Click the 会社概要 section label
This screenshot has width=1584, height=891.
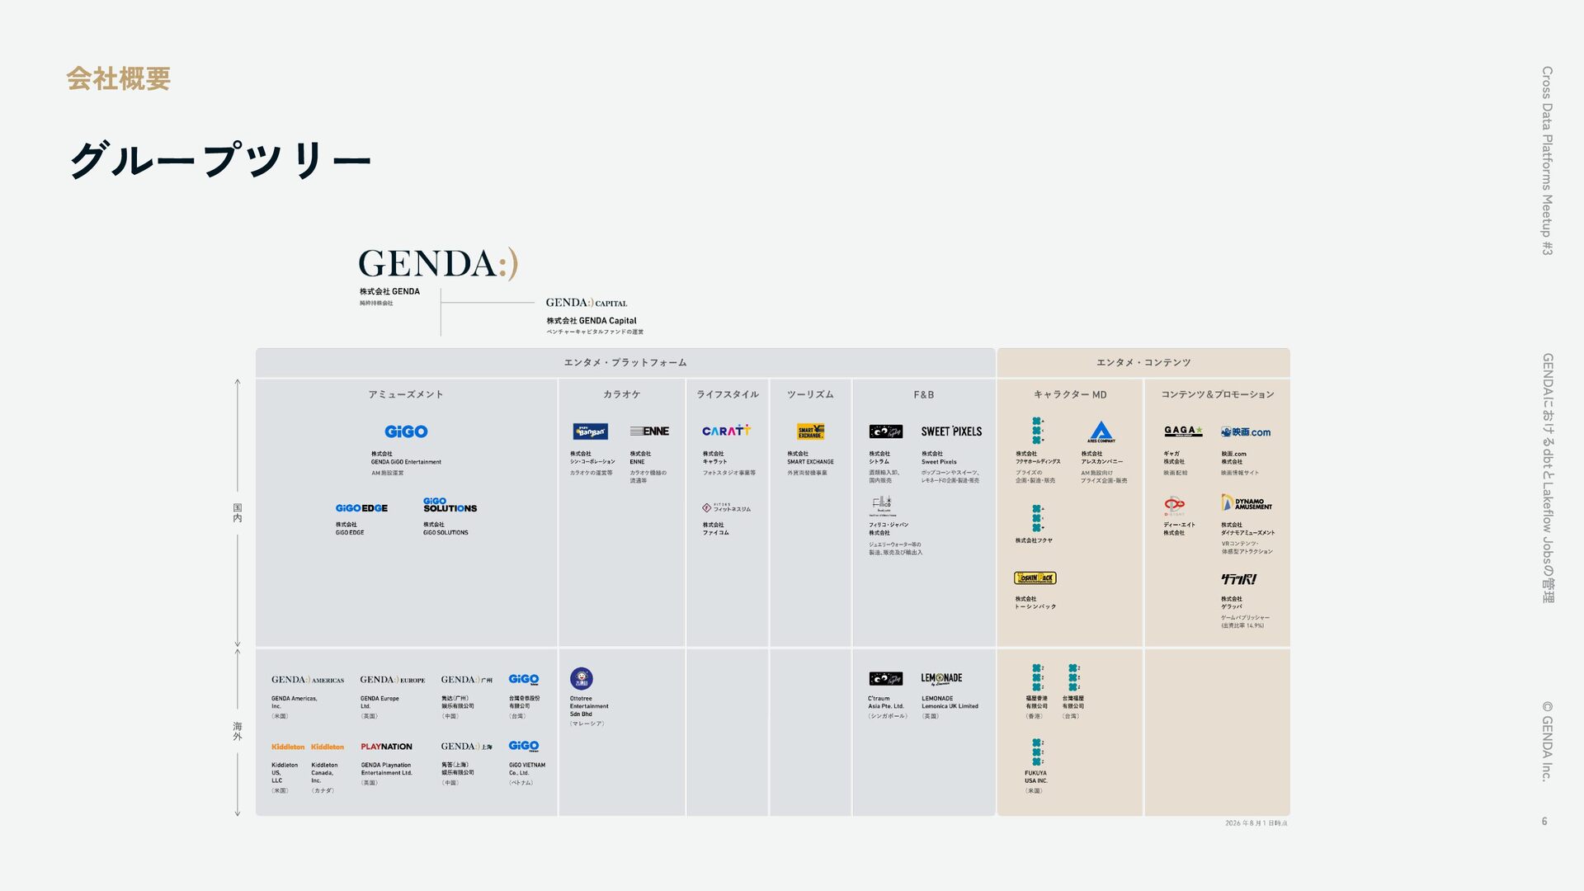click(119, 79)
